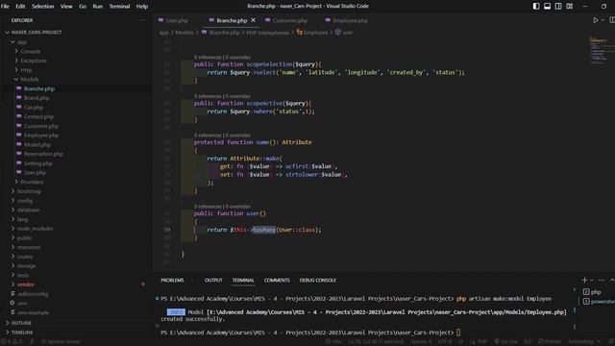
Task: Collapse the NASER_CARS-PROJECT root folder
Action: [x=7, y=32]
